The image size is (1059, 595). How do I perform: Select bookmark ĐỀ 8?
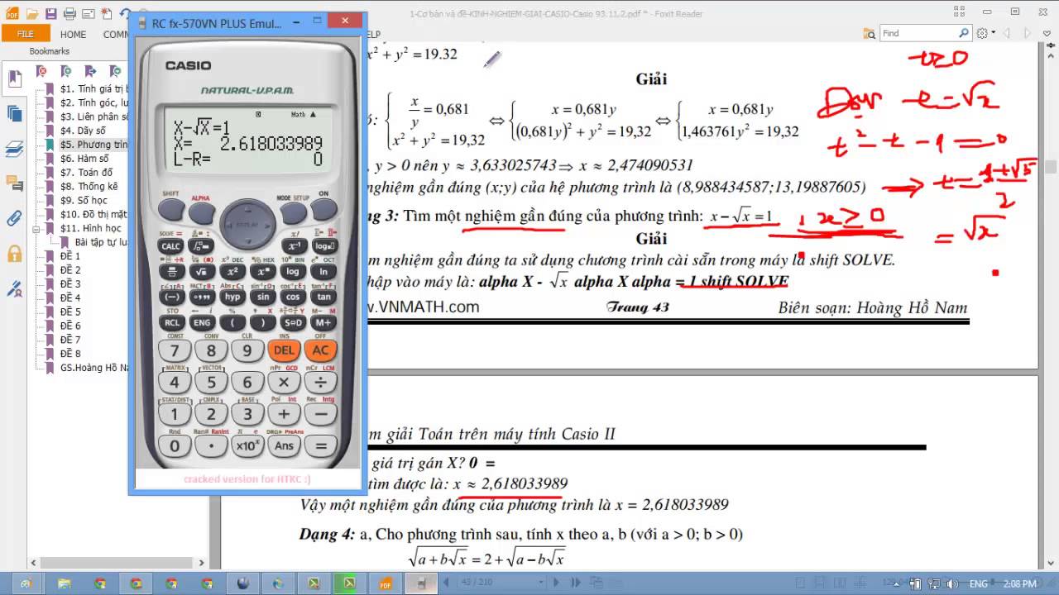pos(70,354)
